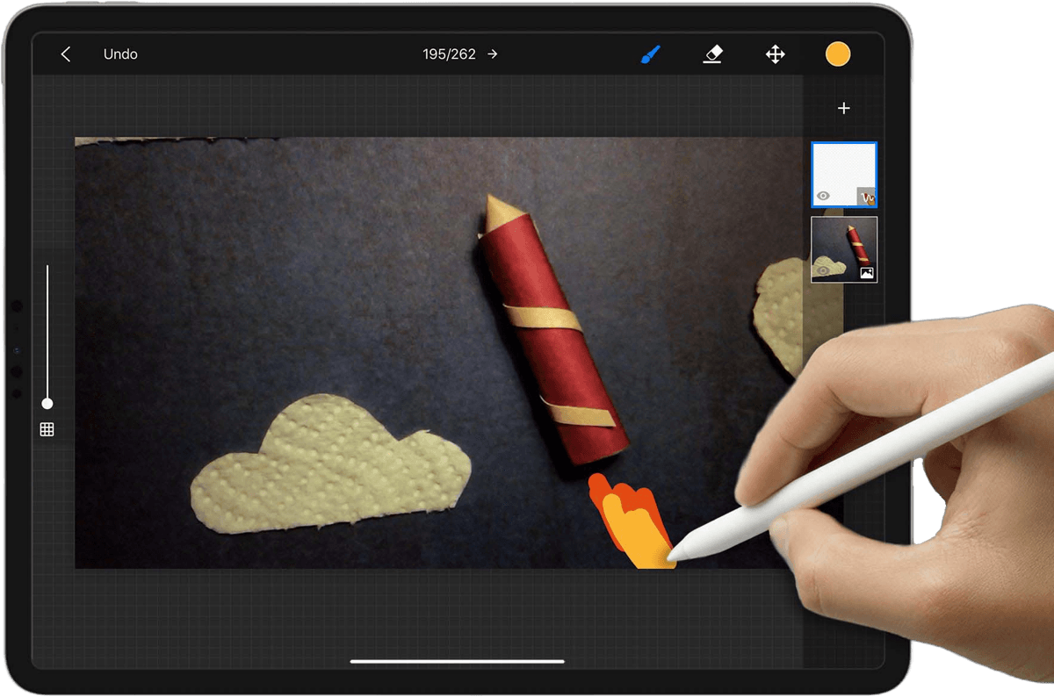The height and width of the screenshot is (697, 1054).
Task: Open the orange color picker swatch
Action: [x=837, y=53]
